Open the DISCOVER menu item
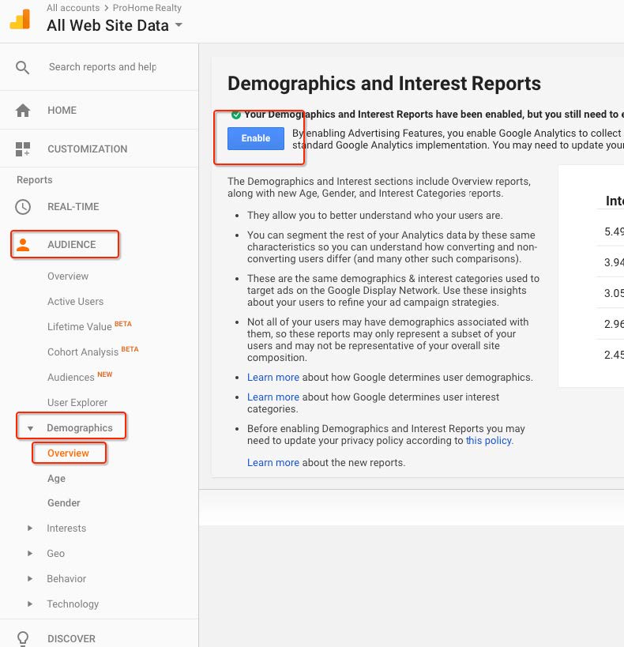The height and width of the screenshot is (647, 624). (x=71, y=639)
